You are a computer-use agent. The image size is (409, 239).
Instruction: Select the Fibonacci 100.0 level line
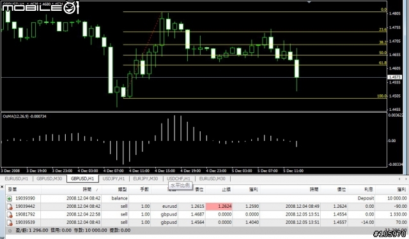(x=254, y=98)
